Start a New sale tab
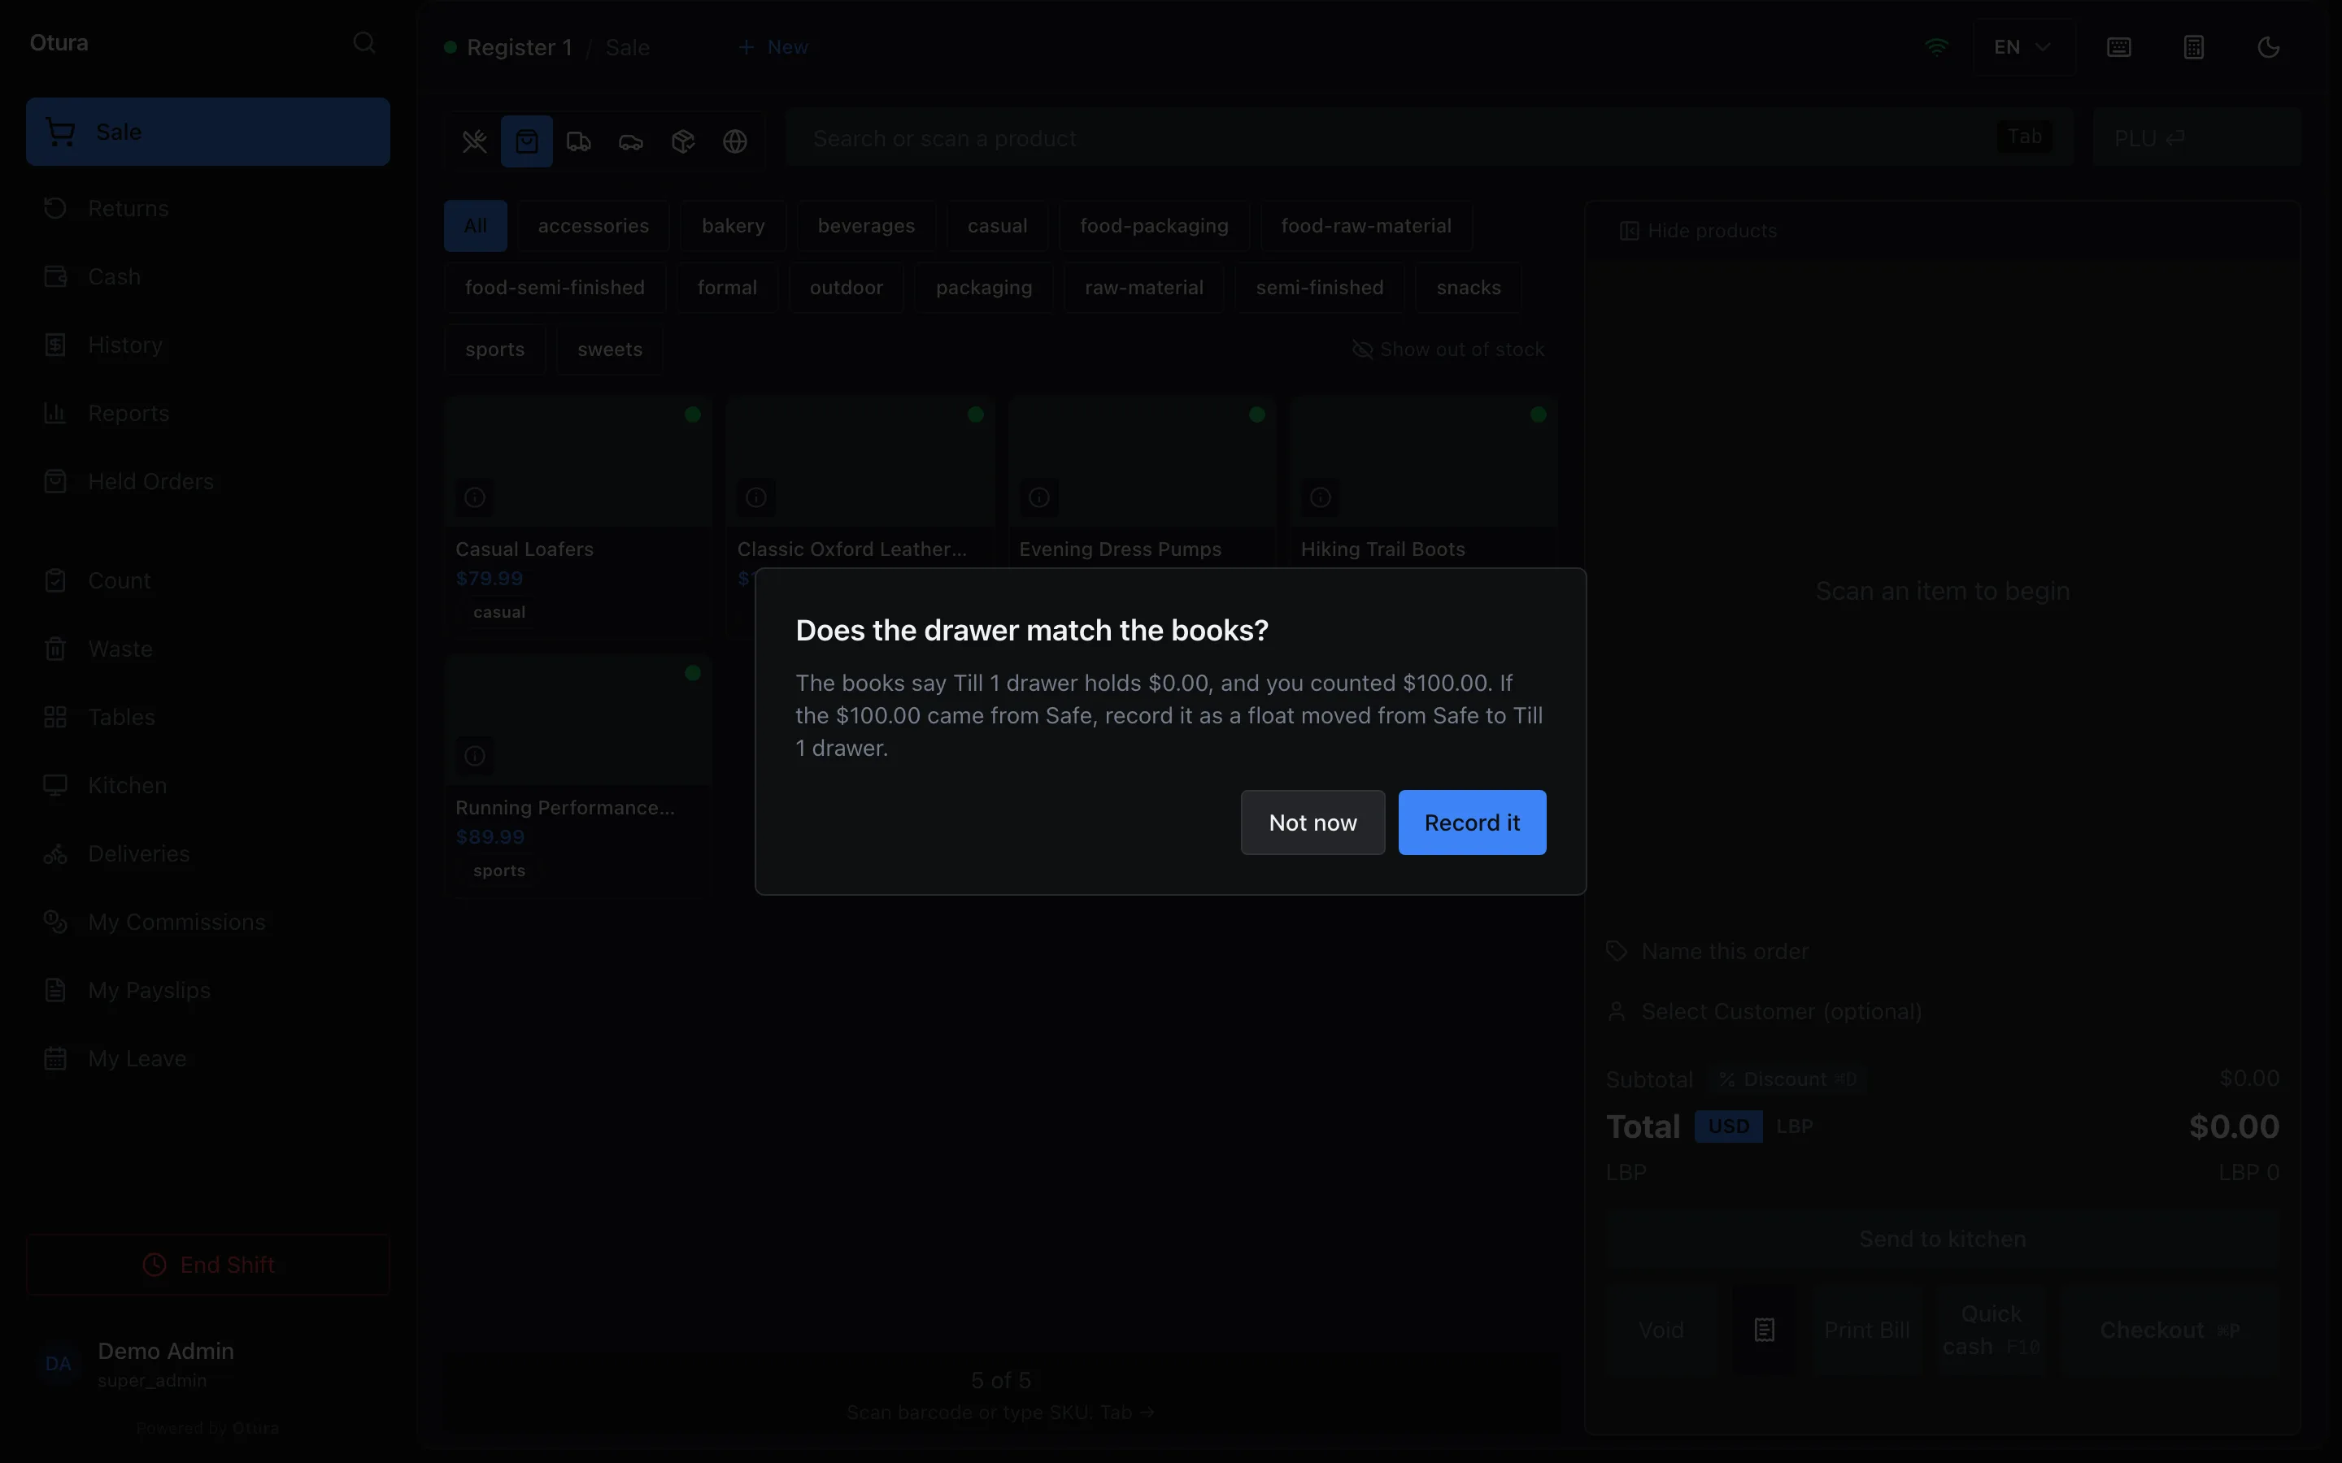Screen dimensions: 2342x1463 tap(773, 46)
